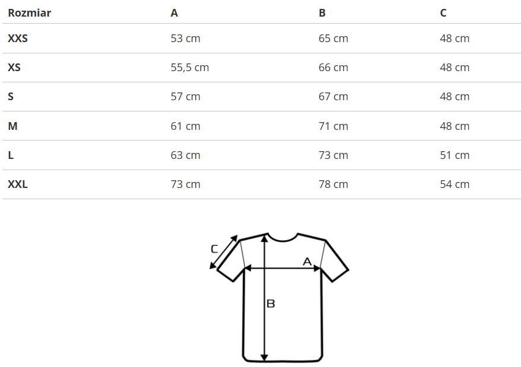521x367 pixels.
Task: Click column header B in the table
Action: coord(322,12)
